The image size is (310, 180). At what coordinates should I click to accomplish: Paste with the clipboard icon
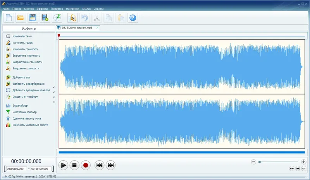pos(121,18)
